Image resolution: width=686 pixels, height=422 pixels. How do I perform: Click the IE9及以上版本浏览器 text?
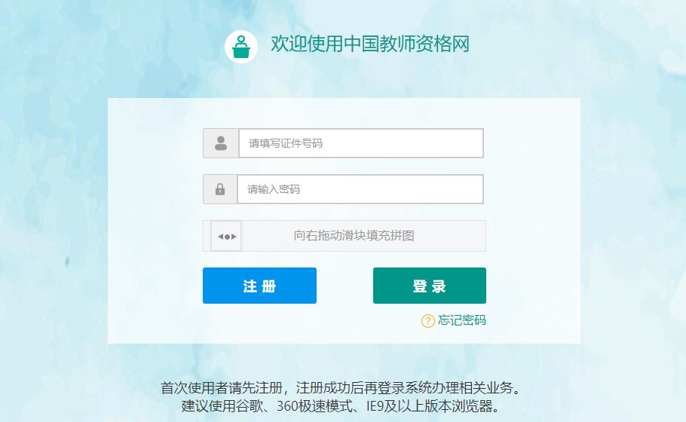point(429,406)
